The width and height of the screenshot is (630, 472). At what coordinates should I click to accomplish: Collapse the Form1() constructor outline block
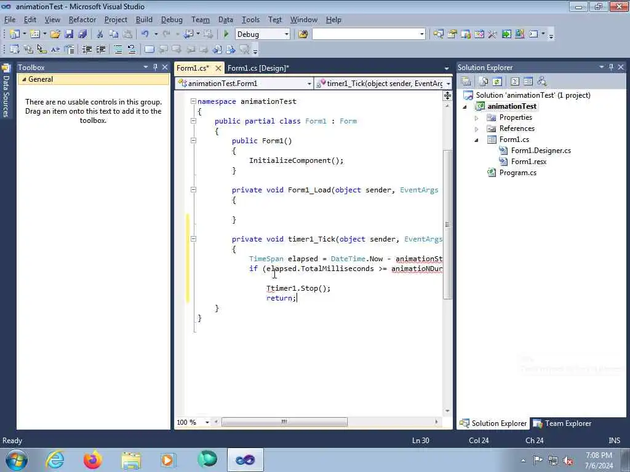(x=193, y=141)
